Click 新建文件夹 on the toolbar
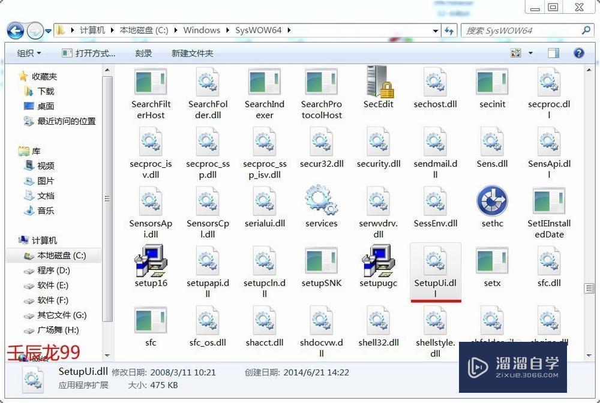Viewport: 600px width, 403px height. pyautogui.click(x=192, y=53)
